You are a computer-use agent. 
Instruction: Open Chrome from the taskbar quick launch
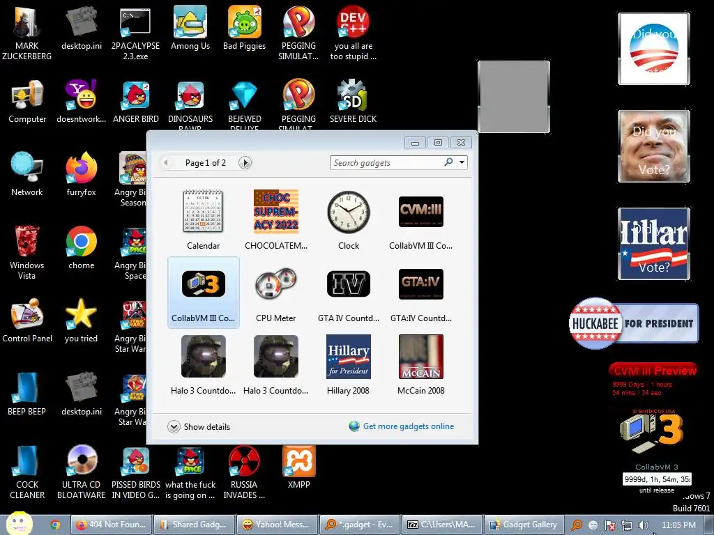click(55, 525)
